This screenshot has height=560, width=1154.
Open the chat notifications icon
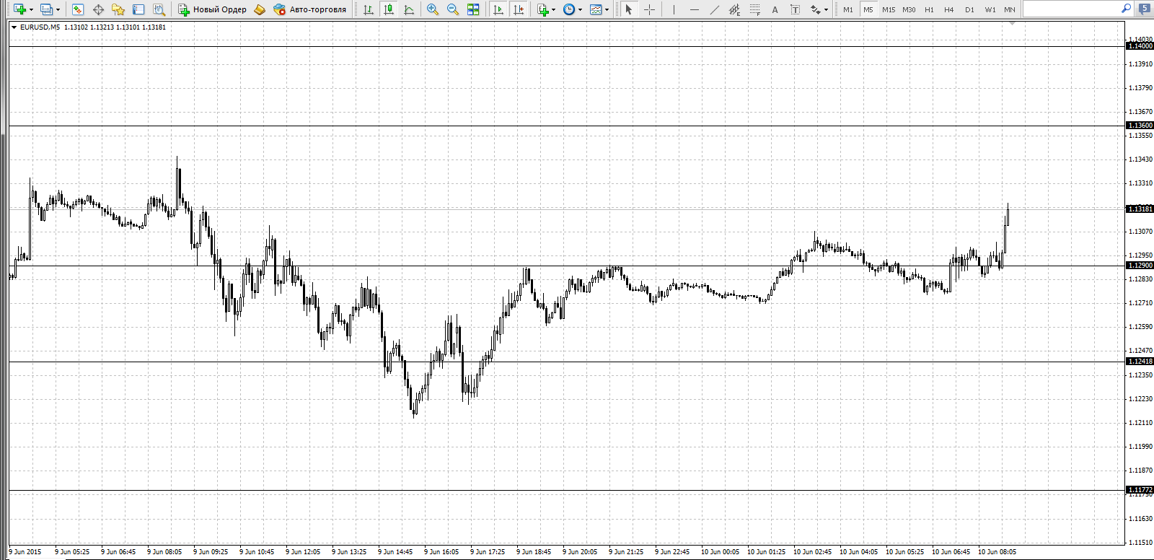coord(1145,9)
